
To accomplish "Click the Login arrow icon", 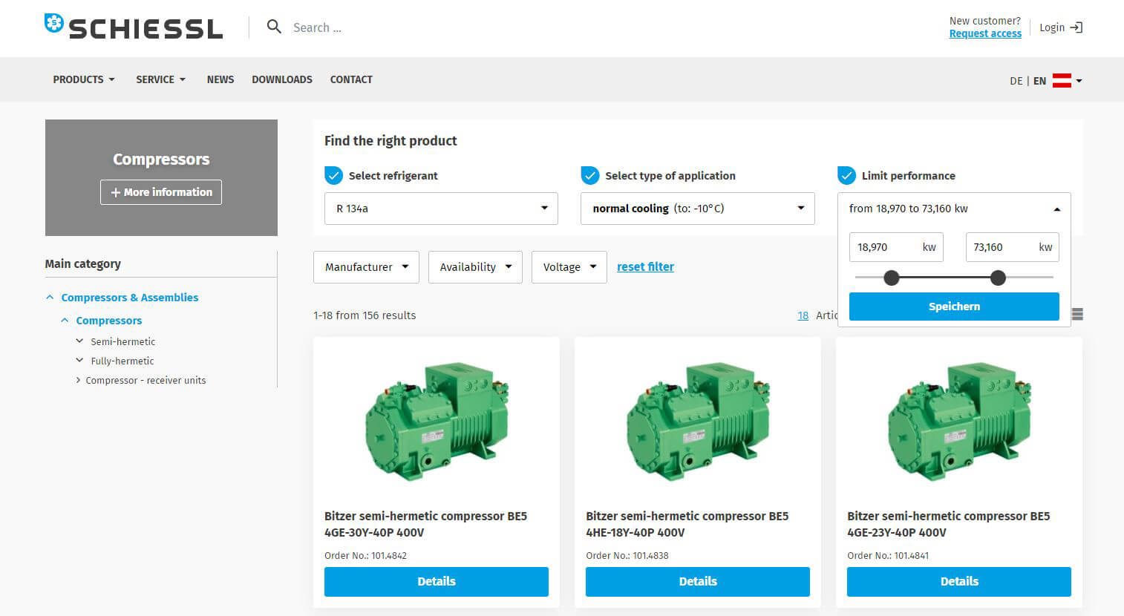I will [x=1076, y=27].
